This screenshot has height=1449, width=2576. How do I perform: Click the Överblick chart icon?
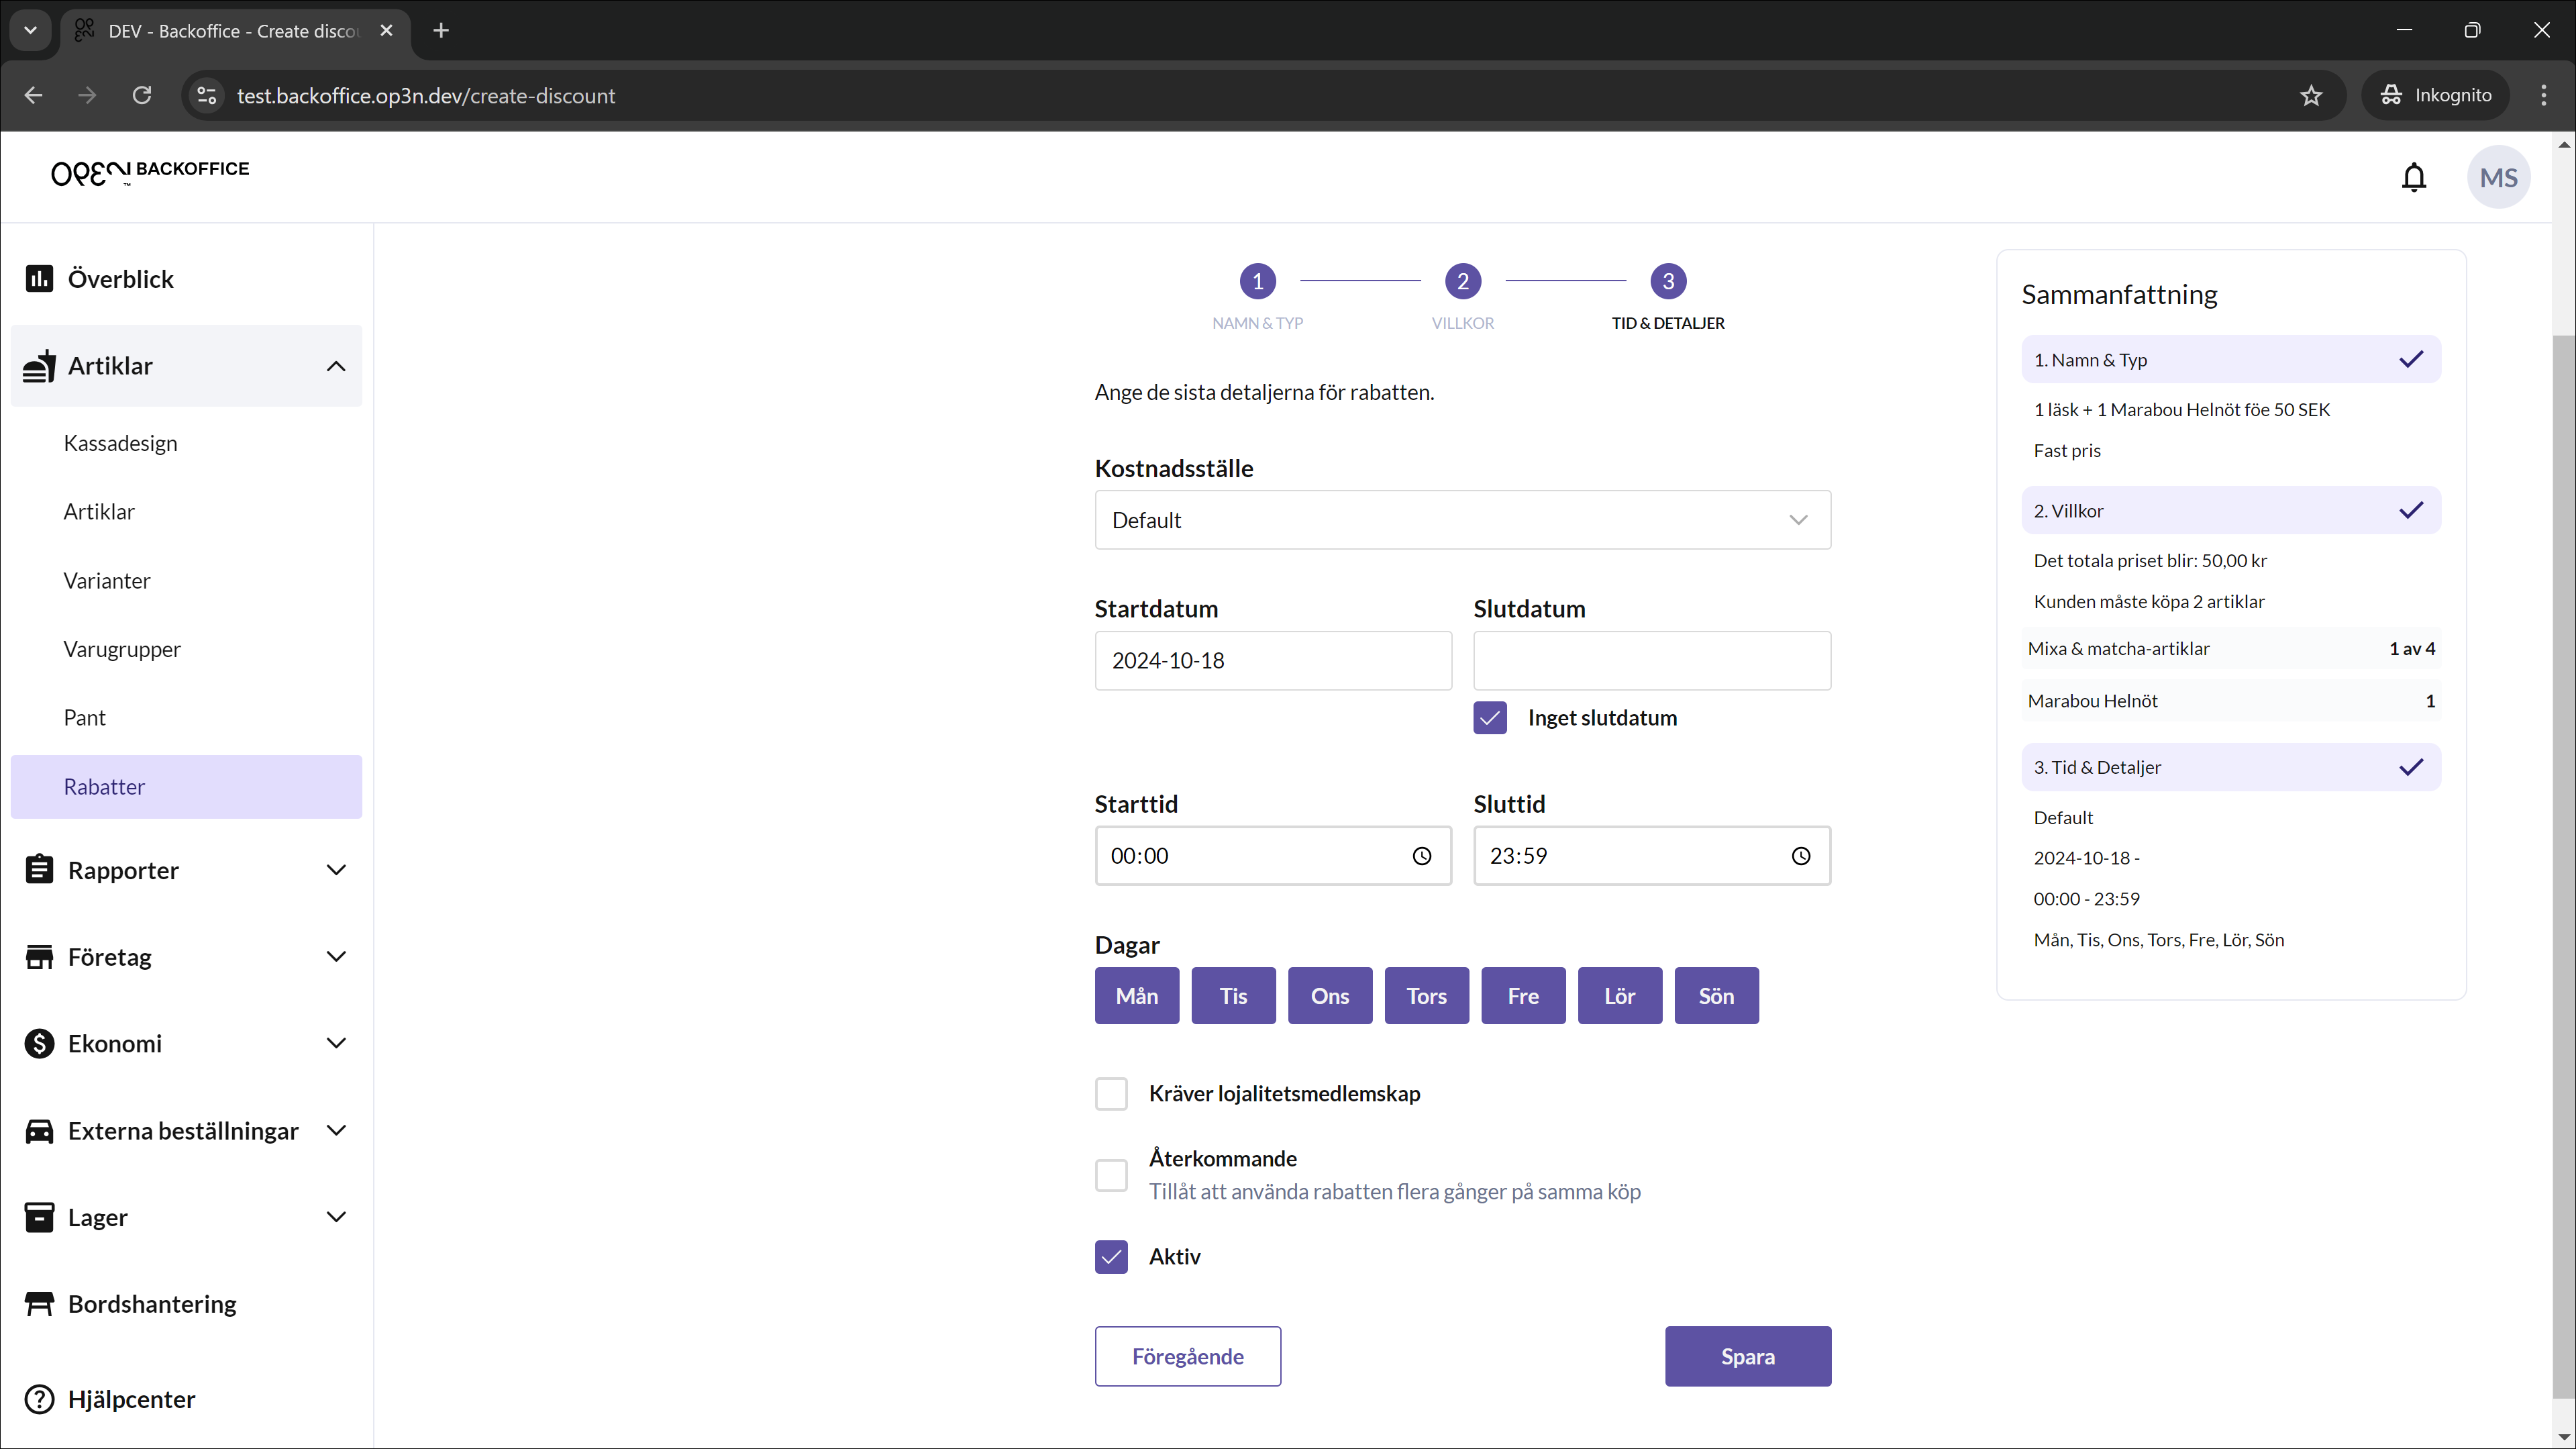point(39,278)
